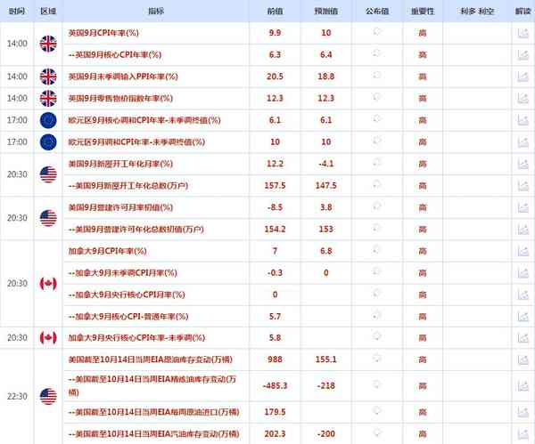Open chart icon for 加拿大9月未季调CPI月率 row

(523, 273)
